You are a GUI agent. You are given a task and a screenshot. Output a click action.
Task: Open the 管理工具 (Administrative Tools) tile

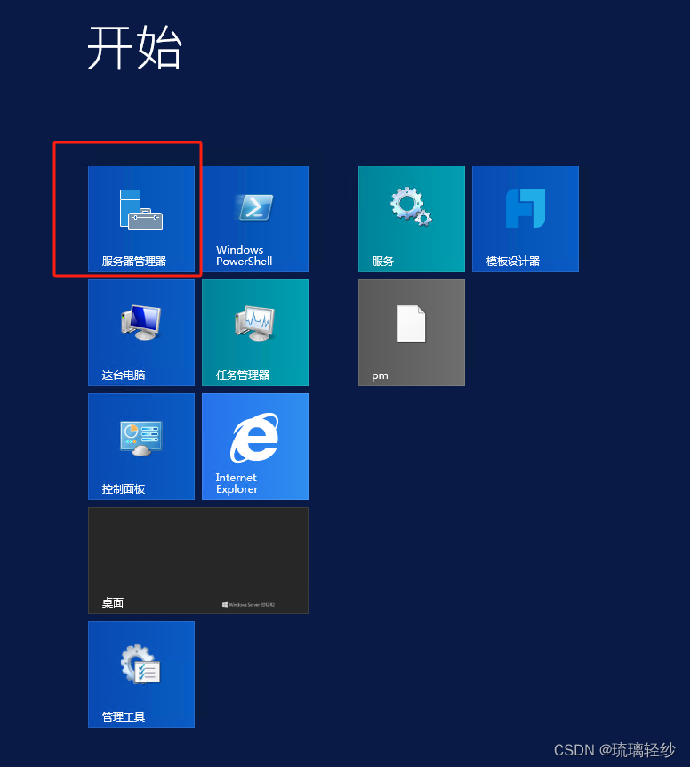[141, 674]
